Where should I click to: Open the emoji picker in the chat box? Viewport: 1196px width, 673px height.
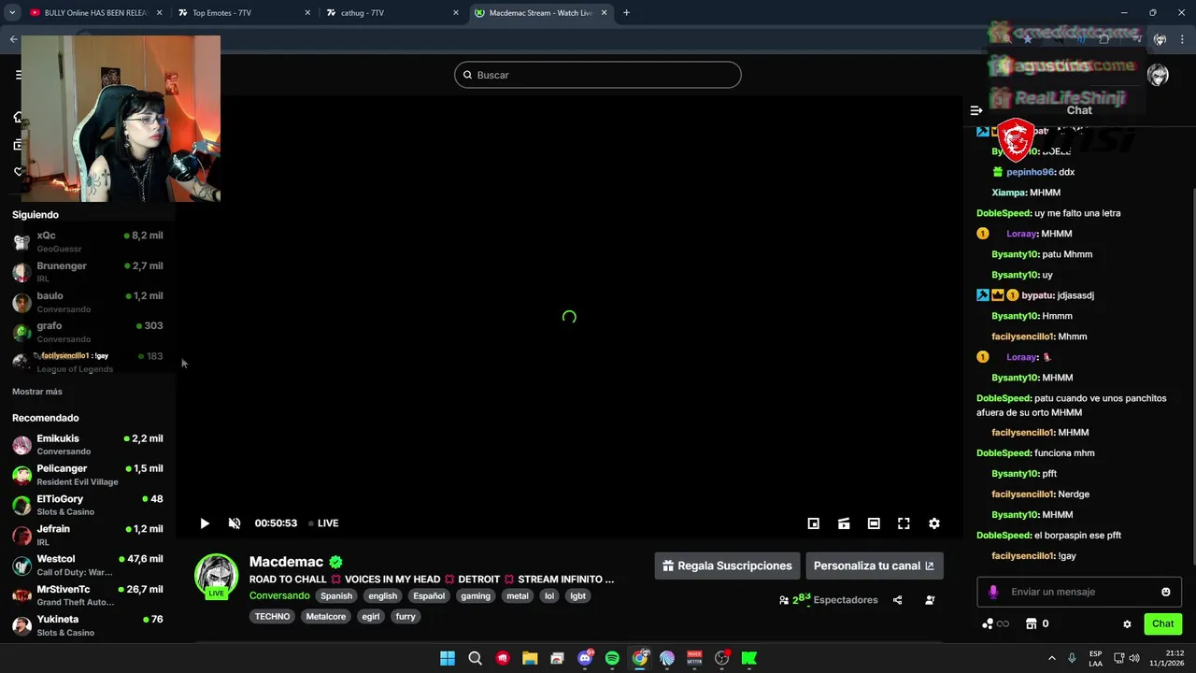[1166, 592]
